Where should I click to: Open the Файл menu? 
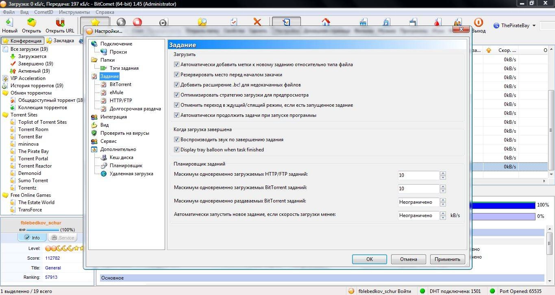pyautogui.click(x=9, y=12)
